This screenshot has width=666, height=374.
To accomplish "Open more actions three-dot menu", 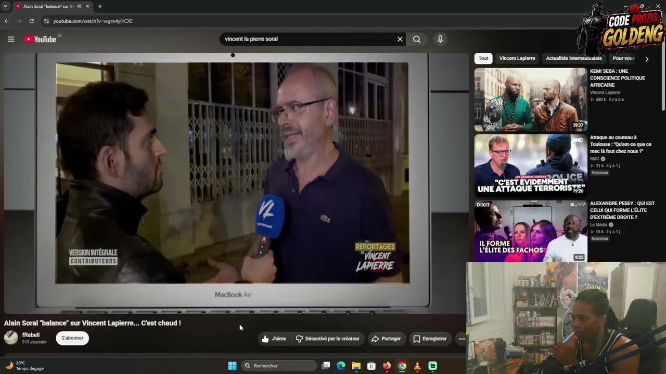I will 462,339.
